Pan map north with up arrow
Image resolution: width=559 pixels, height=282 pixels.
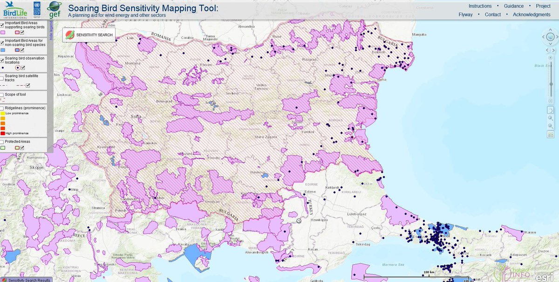point(551,29)
